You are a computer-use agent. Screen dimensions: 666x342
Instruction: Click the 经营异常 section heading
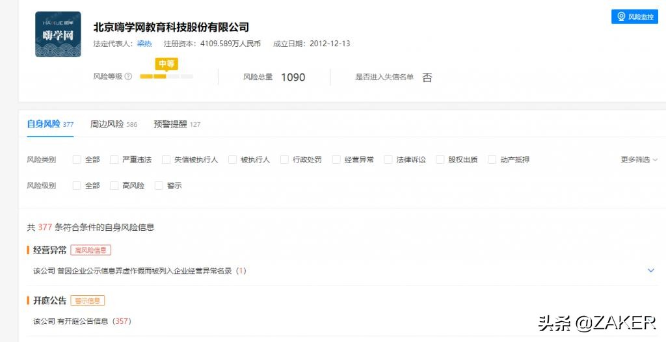pyautogui.click(x=49, y=250)
